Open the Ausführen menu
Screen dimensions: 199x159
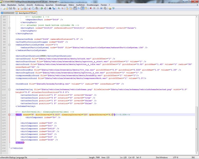click(x=80, y=5)
